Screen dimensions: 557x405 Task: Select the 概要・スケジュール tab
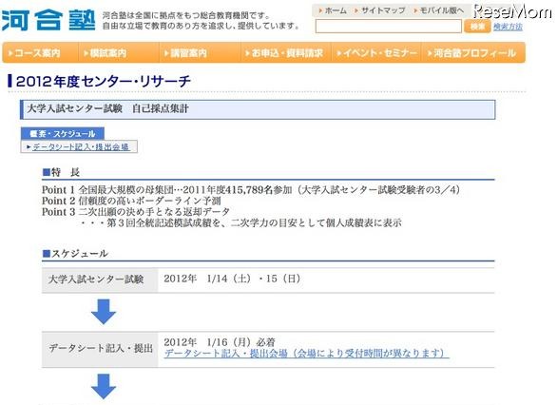point(63,134)
